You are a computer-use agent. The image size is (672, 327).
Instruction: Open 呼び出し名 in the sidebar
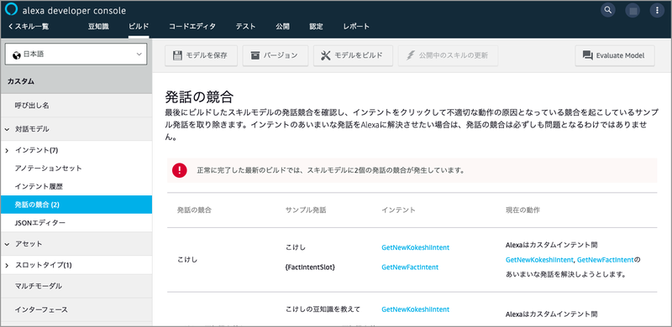coord(76,106)
